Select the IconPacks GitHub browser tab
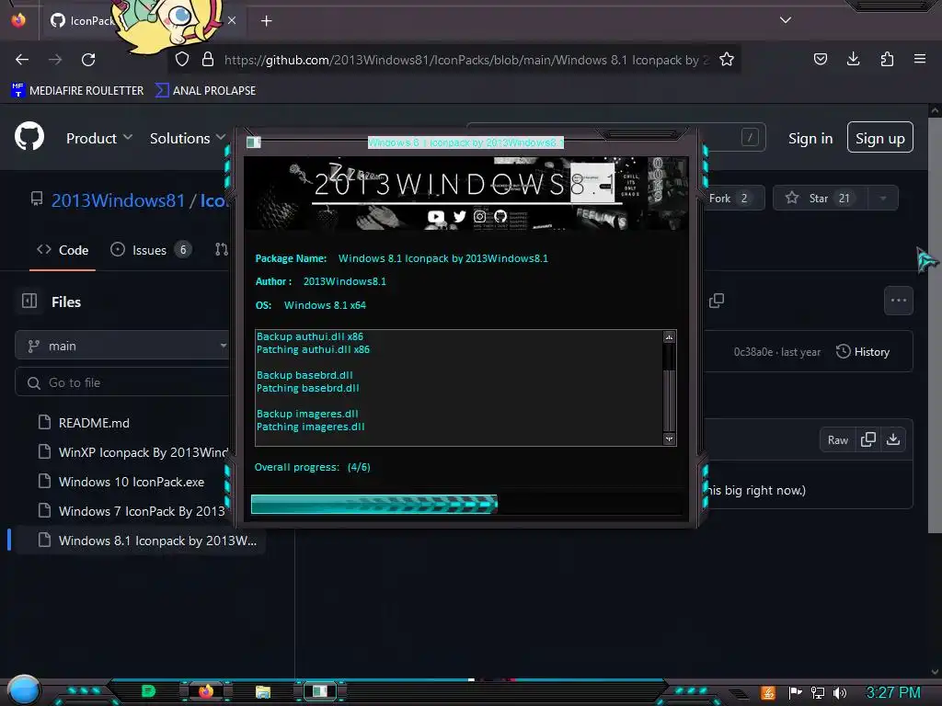The height and width of the screenshot is (706, 942). coord(143,21)
